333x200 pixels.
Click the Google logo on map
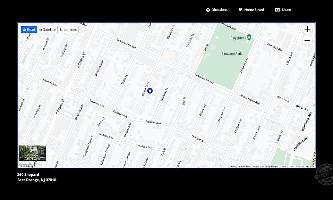coord(26,165)
